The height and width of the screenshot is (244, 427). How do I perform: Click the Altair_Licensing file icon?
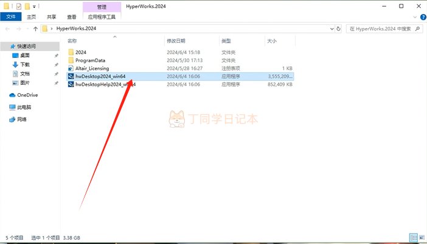pos(71,68)
